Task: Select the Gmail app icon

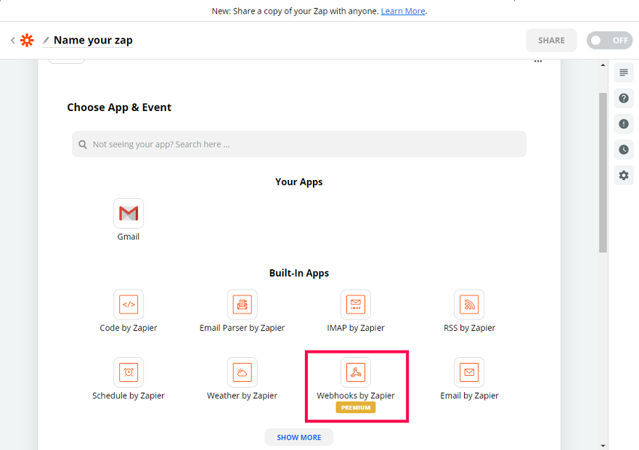Action: point(129,213)
